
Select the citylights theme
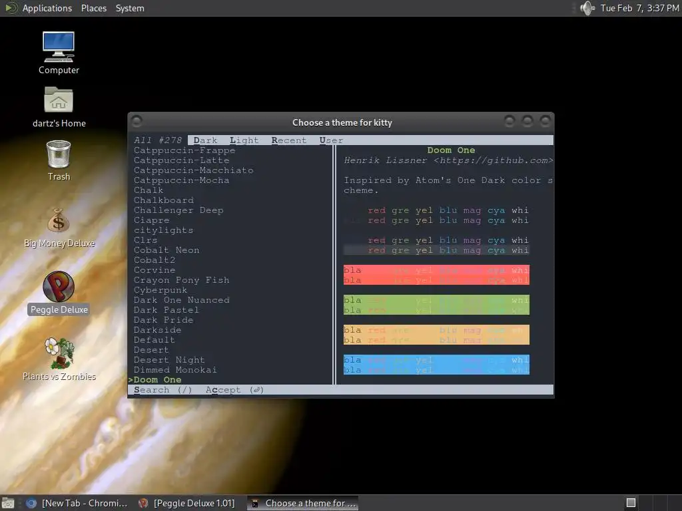click(164, 230)
